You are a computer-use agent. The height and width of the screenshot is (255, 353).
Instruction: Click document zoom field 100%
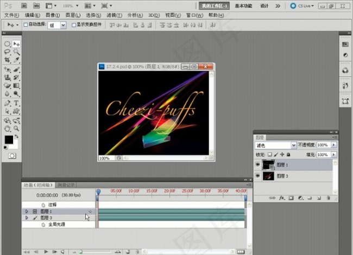pyautogui.click(x=106, y=158)
